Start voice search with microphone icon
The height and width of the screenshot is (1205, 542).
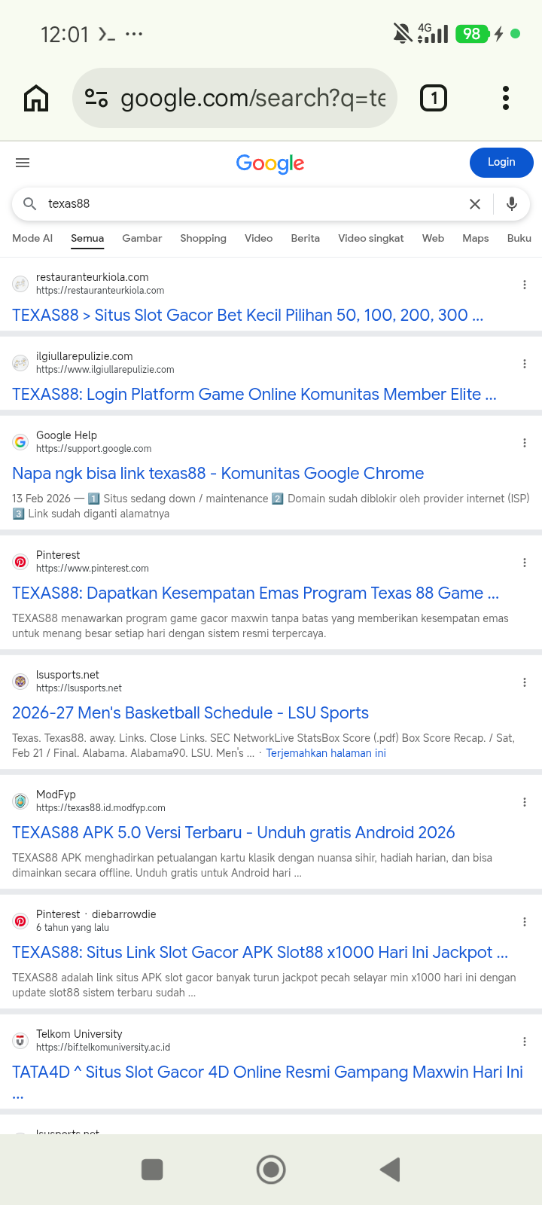(512, 204)
